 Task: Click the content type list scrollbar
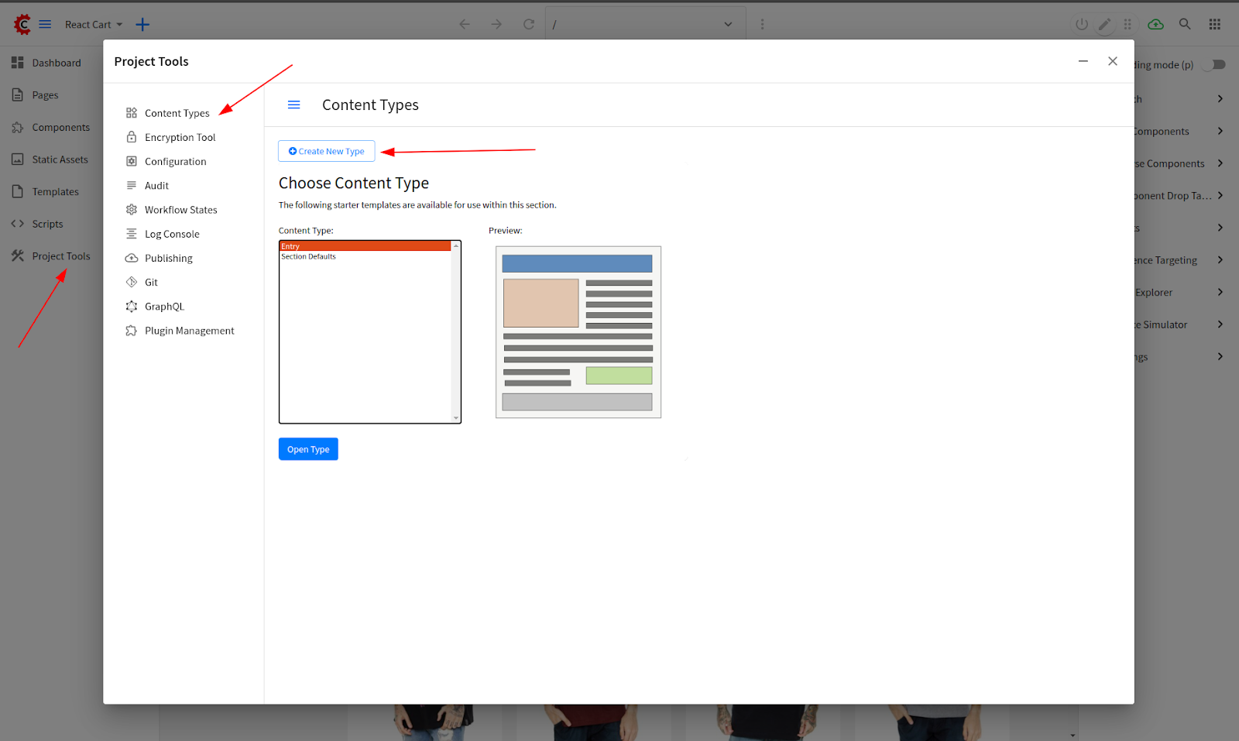tap(456, 331)
